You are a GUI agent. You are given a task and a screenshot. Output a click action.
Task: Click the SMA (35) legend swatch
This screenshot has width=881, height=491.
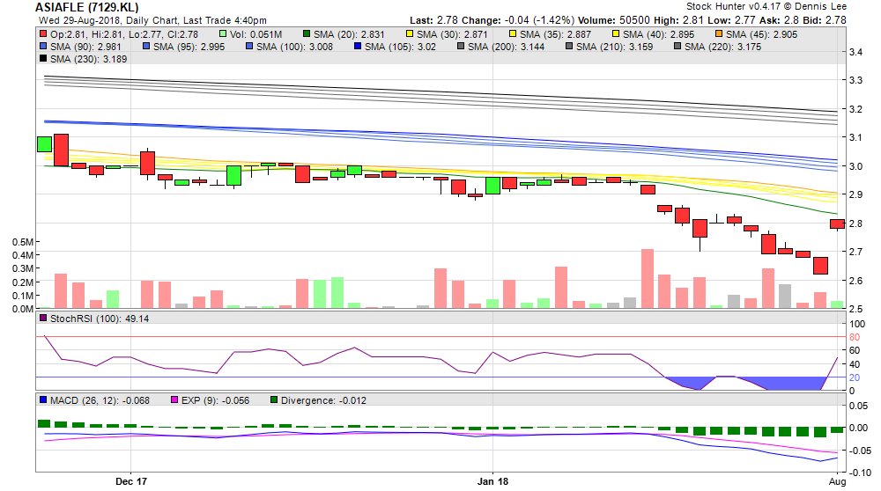[x=513, y=33]
